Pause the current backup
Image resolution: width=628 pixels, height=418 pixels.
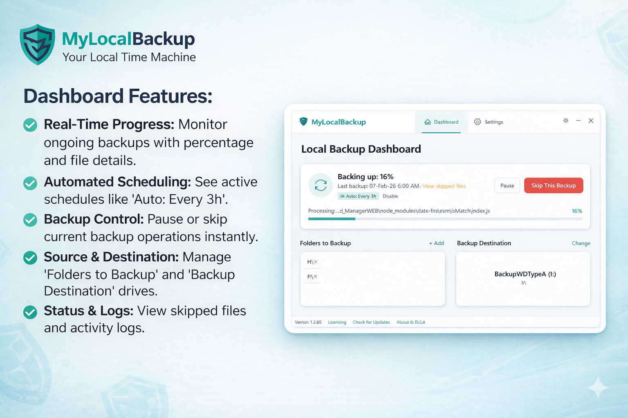[507, 185]
